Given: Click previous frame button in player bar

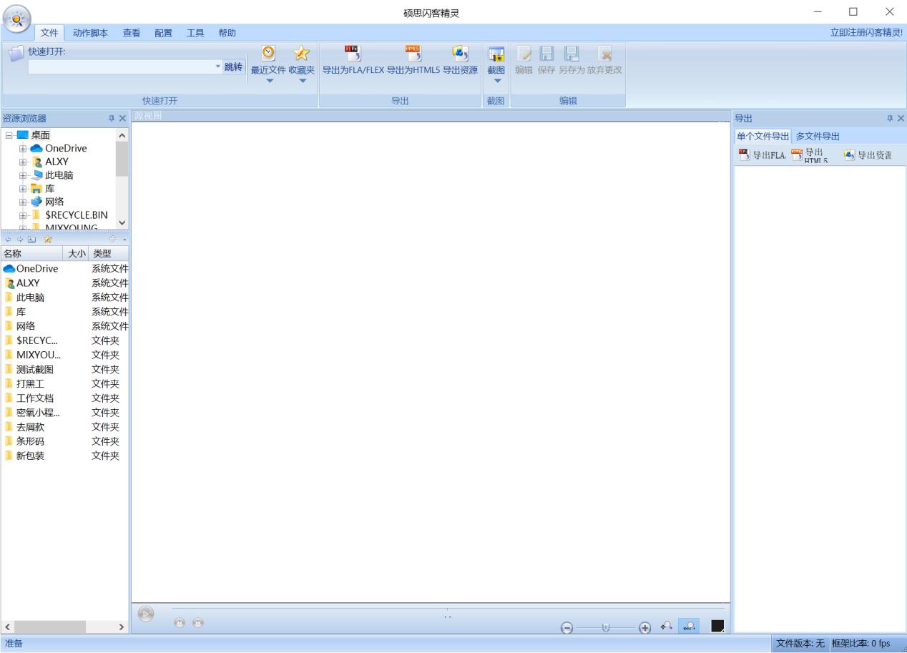Looking at the screenshot, I should click(x=181, y=623).
